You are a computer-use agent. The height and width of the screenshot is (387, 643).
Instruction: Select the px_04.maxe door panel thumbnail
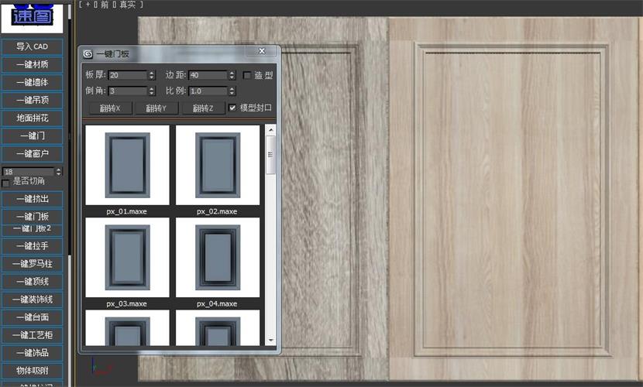(218, 258)
